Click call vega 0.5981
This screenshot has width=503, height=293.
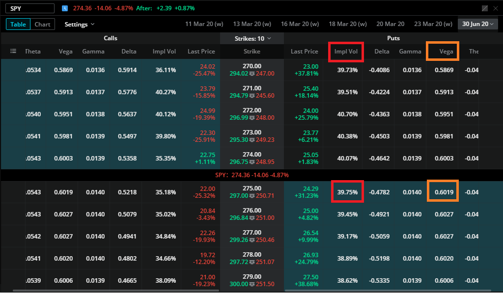(x=63, y=136)
